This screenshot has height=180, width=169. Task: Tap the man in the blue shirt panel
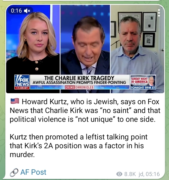tap(137, 49)
